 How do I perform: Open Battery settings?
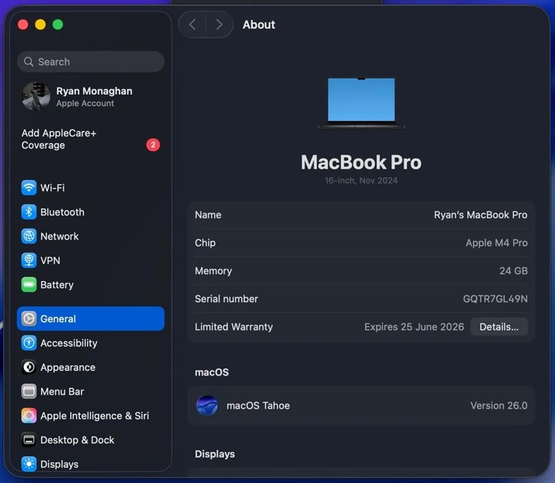[x=56, y=285]
